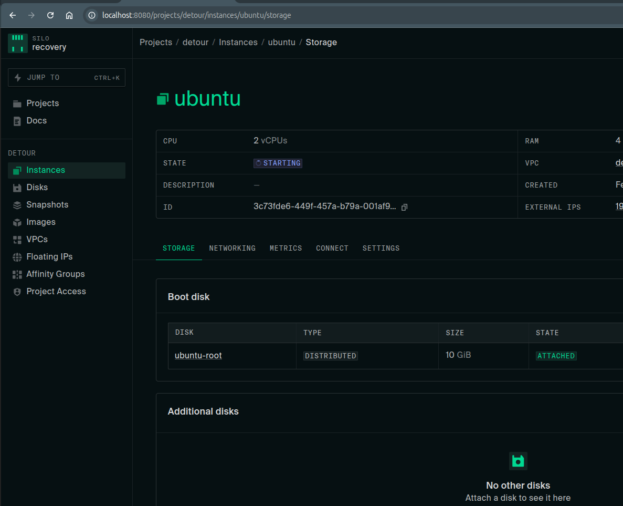Open the Jump To search box
Screen dimensions: 623x506
(x=67, y=78)
